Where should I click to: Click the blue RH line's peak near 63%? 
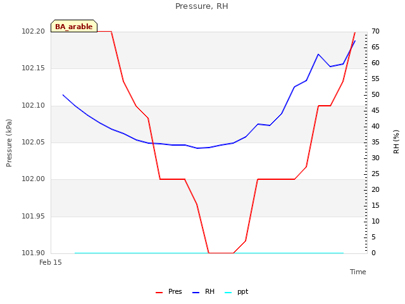click(x=318, y=54)
